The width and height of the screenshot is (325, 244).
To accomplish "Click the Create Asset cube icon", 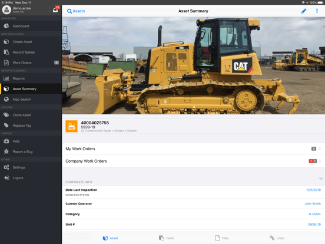I will click(6, 42).
